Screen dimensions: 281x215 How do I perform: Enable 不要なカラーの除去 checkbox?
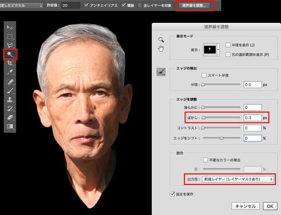(205, 160)
